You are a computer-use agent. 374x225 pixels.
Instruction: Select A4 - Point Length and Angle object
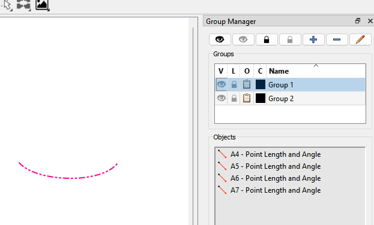276,154
